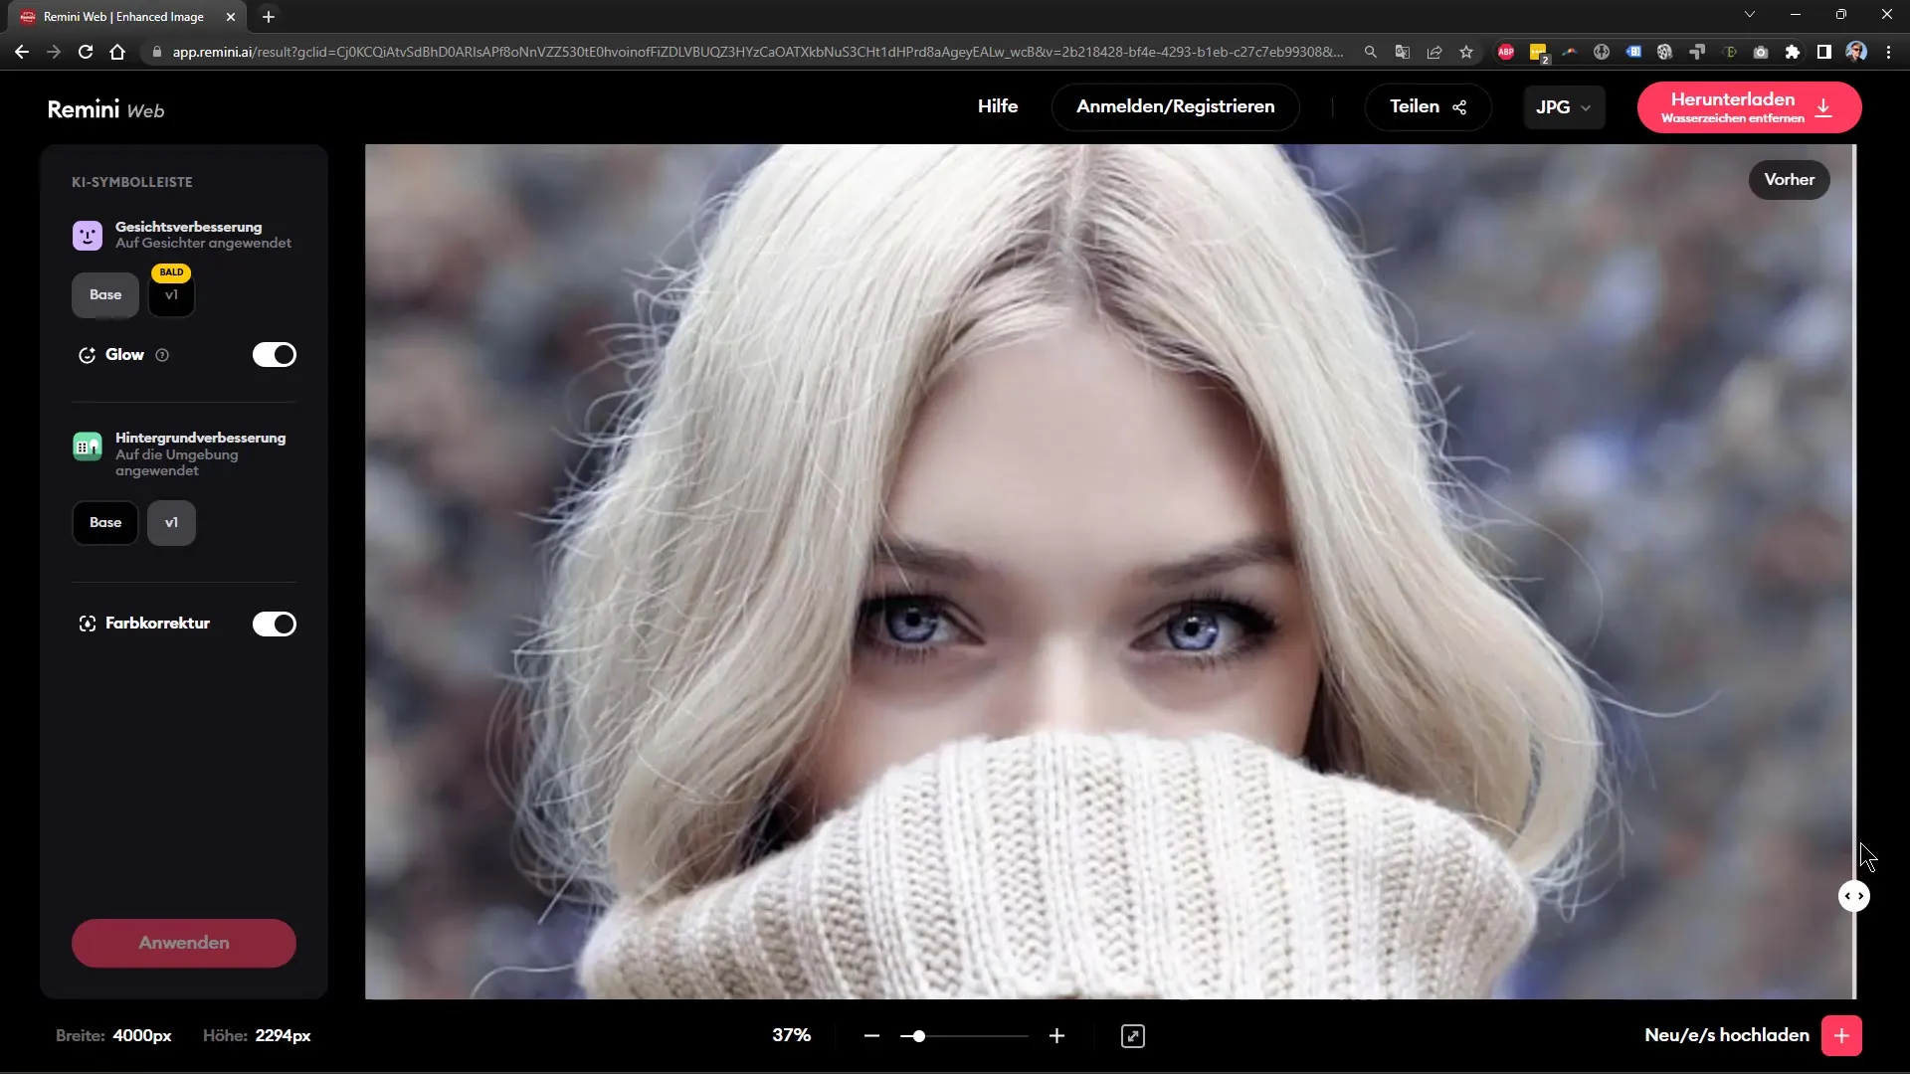The height and width of the screenshot is (1074, 1910).
Task: Click the browser back arrow
Action: point(22,52)
